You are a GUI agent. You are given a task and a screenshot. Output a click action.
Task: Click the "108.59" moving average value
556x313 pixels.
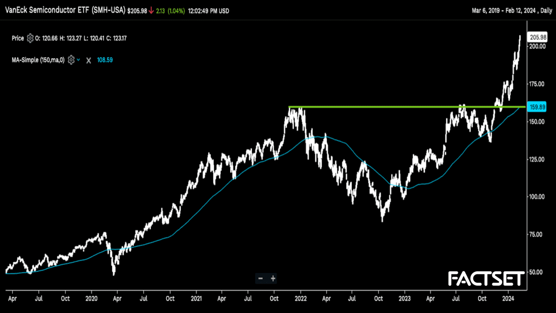(105, 60)
